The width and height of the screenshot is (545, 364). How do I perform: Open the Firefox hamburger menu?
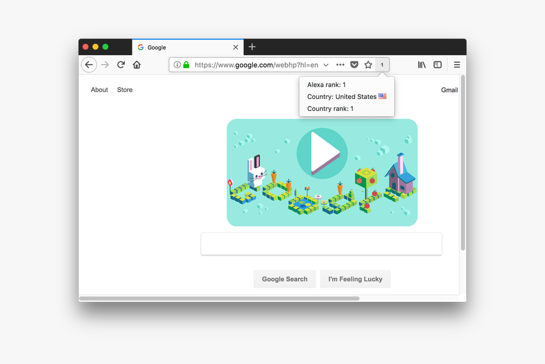pos(457,65)
